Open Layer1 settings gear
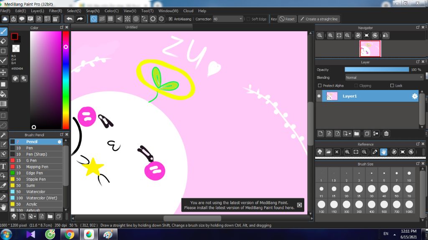This screenshot has width=428, height=240. click(415, 96)
